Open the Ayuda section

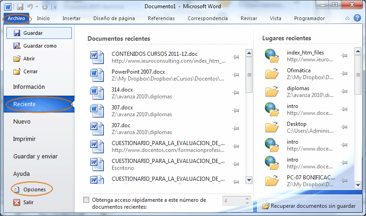pos(39,174)
